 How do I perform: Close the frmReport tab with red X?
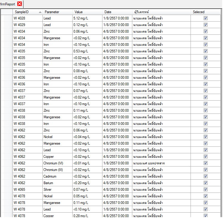coord(20,4)
